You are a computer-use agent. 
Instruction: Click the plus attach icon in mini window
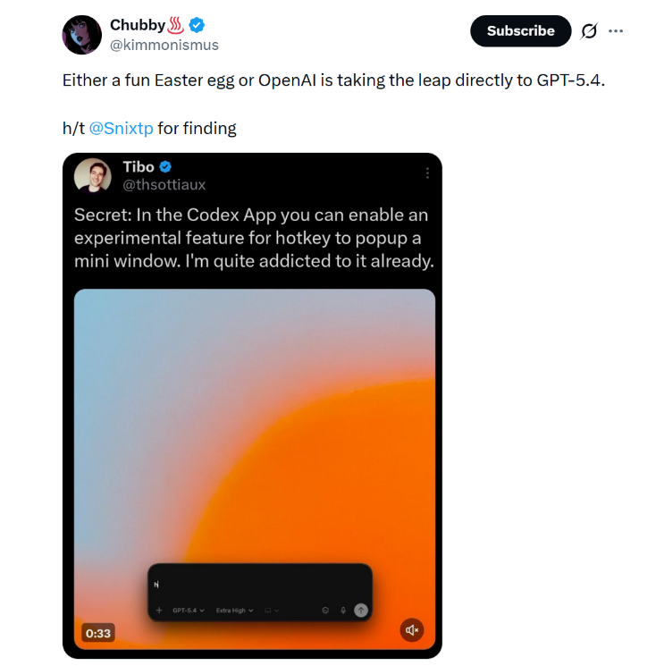[159, 611]
